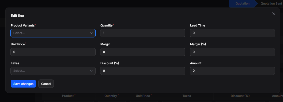Screen dimensions: 283x102
Task: Click the Discount (%) input
Action: pyautogui.click(x=143, y=71)
